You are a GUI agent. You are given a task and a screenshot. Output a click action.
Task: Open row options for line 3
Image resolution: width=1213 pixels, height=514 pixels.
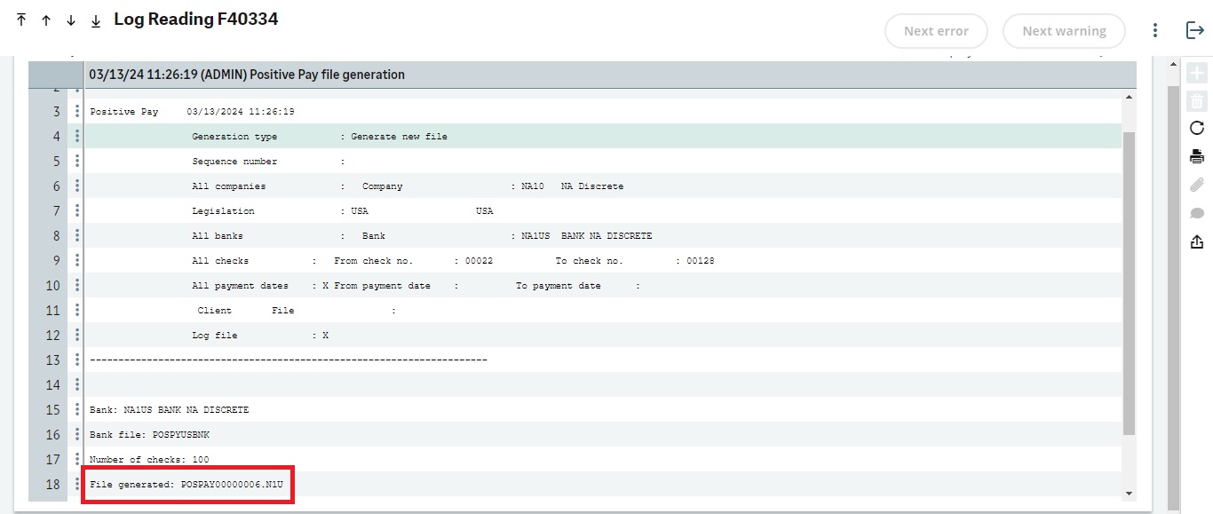tap(77, 111)
